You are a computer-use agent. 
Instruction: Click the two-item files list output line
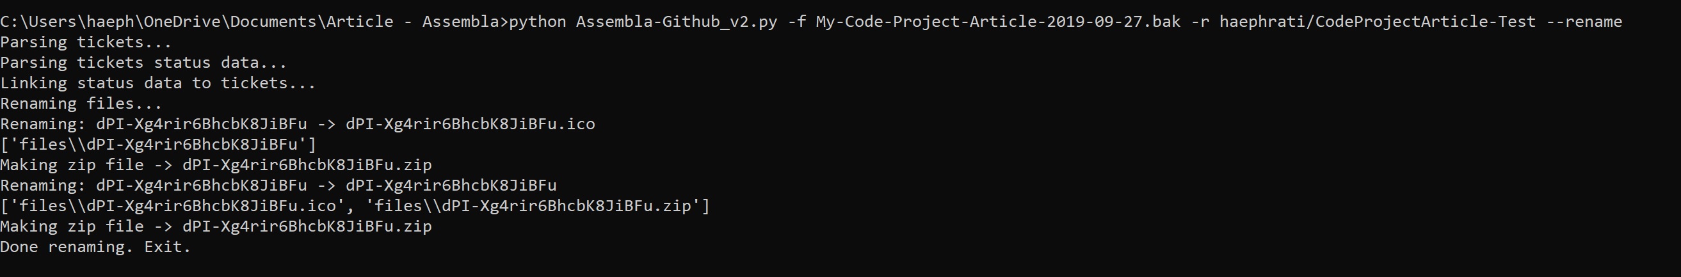click(355, 206)
